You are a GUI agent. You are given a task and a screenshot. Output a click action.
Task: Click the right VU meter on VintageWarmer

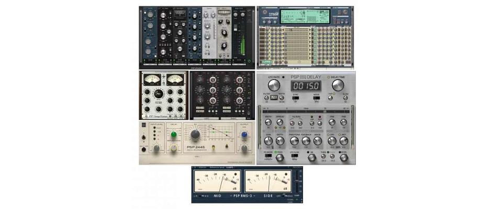click(175, 79)
